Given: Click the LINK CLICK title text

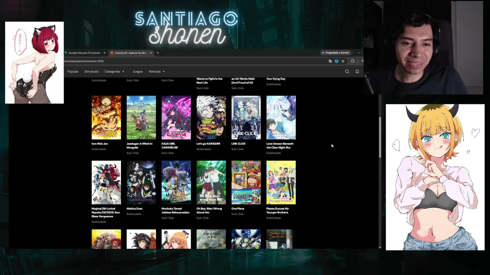Looking at the screenshot, I should pyautogui.click(x=238, y=144).
